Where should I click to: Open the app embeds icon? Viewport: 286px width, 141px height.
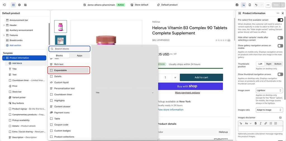pyautogui.click(x=25, y=5)
